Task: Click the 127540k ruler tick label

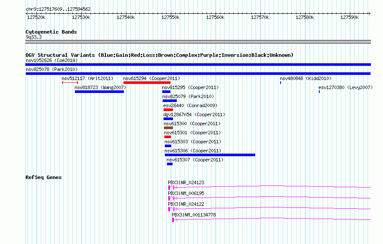Action: click(x=126, y=17)
